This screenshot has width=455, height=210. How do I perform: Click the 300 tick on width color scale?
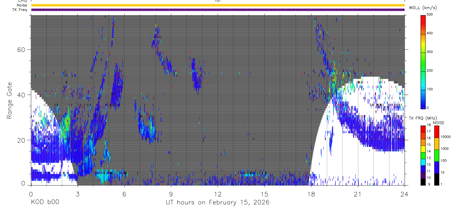click(x=430, y=52)
